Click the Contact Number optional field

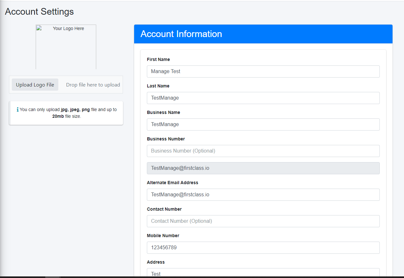(263, 221)
